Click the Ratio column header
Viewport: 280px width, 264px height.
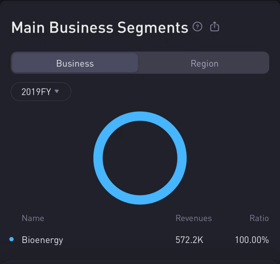pos(259,218)
